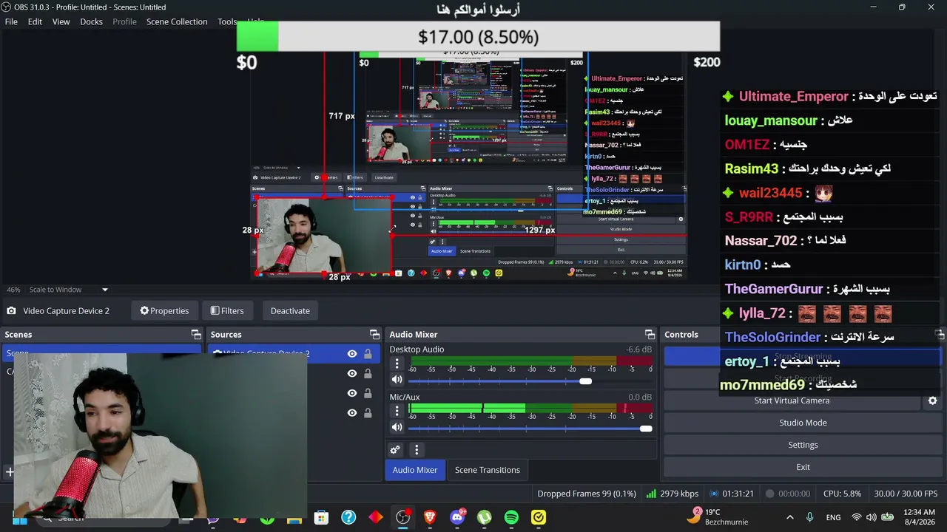Screen dimensions: 947x532
Task: Expand hidden system tray icons chevron
Action: click(789, 517)
